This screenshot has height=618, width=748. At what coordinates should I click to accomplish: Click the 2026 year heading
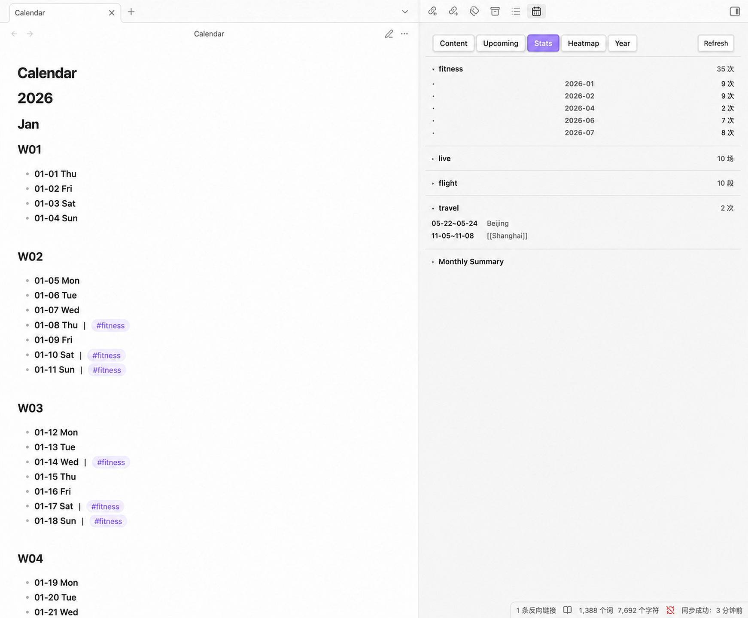coord(35,98)
